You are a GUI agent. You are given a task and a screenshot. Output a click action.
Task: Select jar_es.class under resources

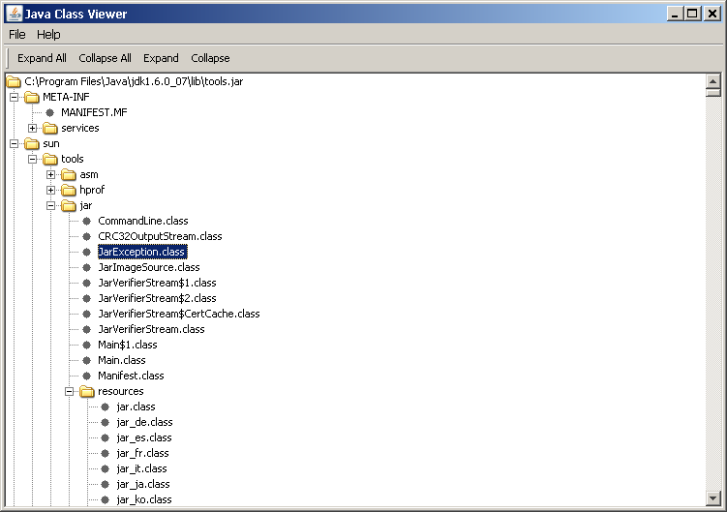(144, 437)
